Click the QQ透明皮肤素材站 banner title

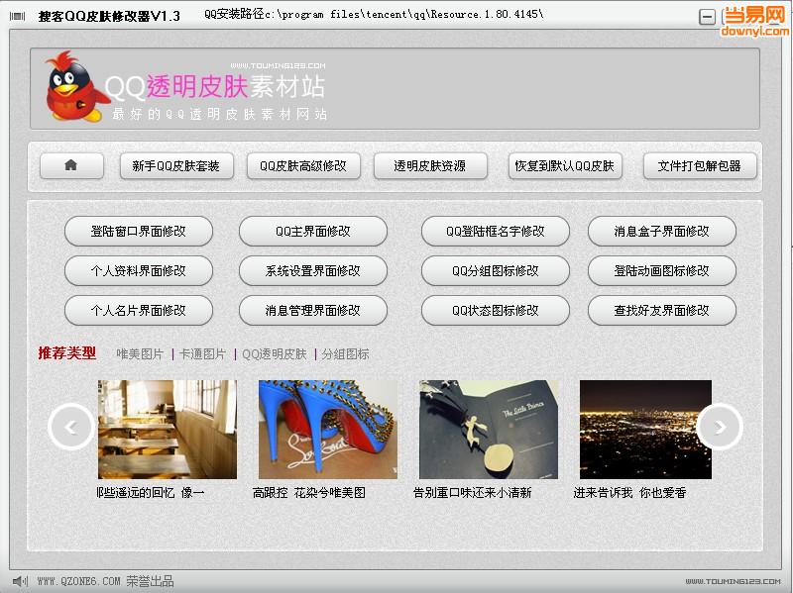(x=215, y=86)
